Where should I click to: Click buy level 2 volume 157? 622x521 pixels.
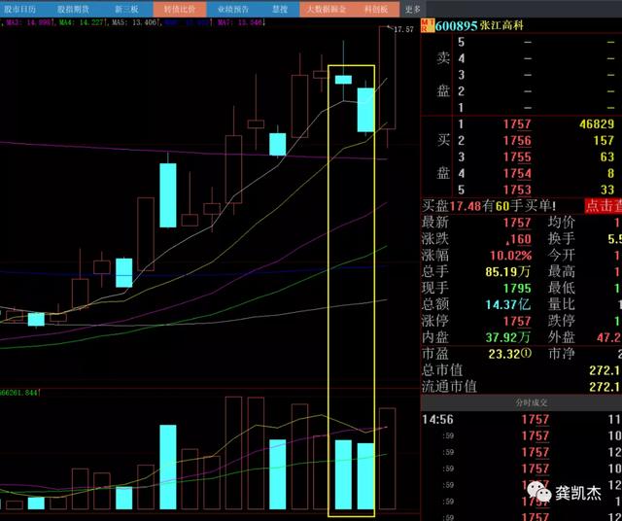click(604, 141)
